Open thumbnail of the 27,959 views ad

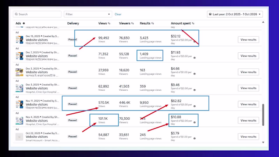[19, 72]
